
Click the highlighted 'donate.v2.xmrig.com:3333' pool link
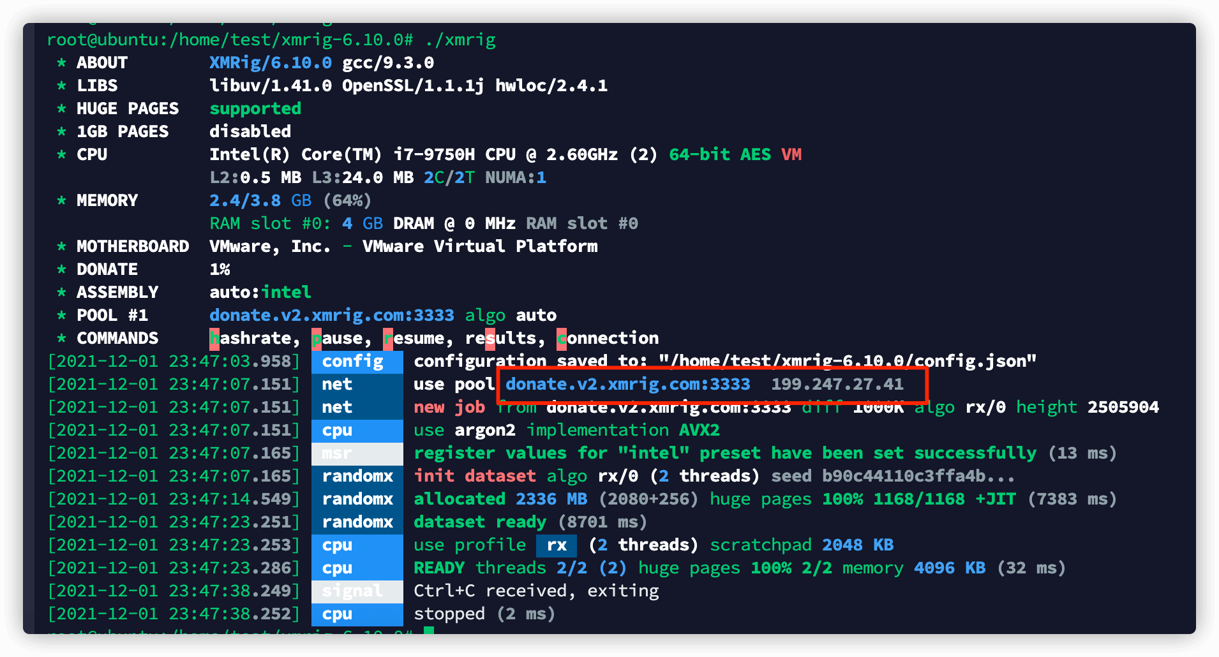pos(628,384)
